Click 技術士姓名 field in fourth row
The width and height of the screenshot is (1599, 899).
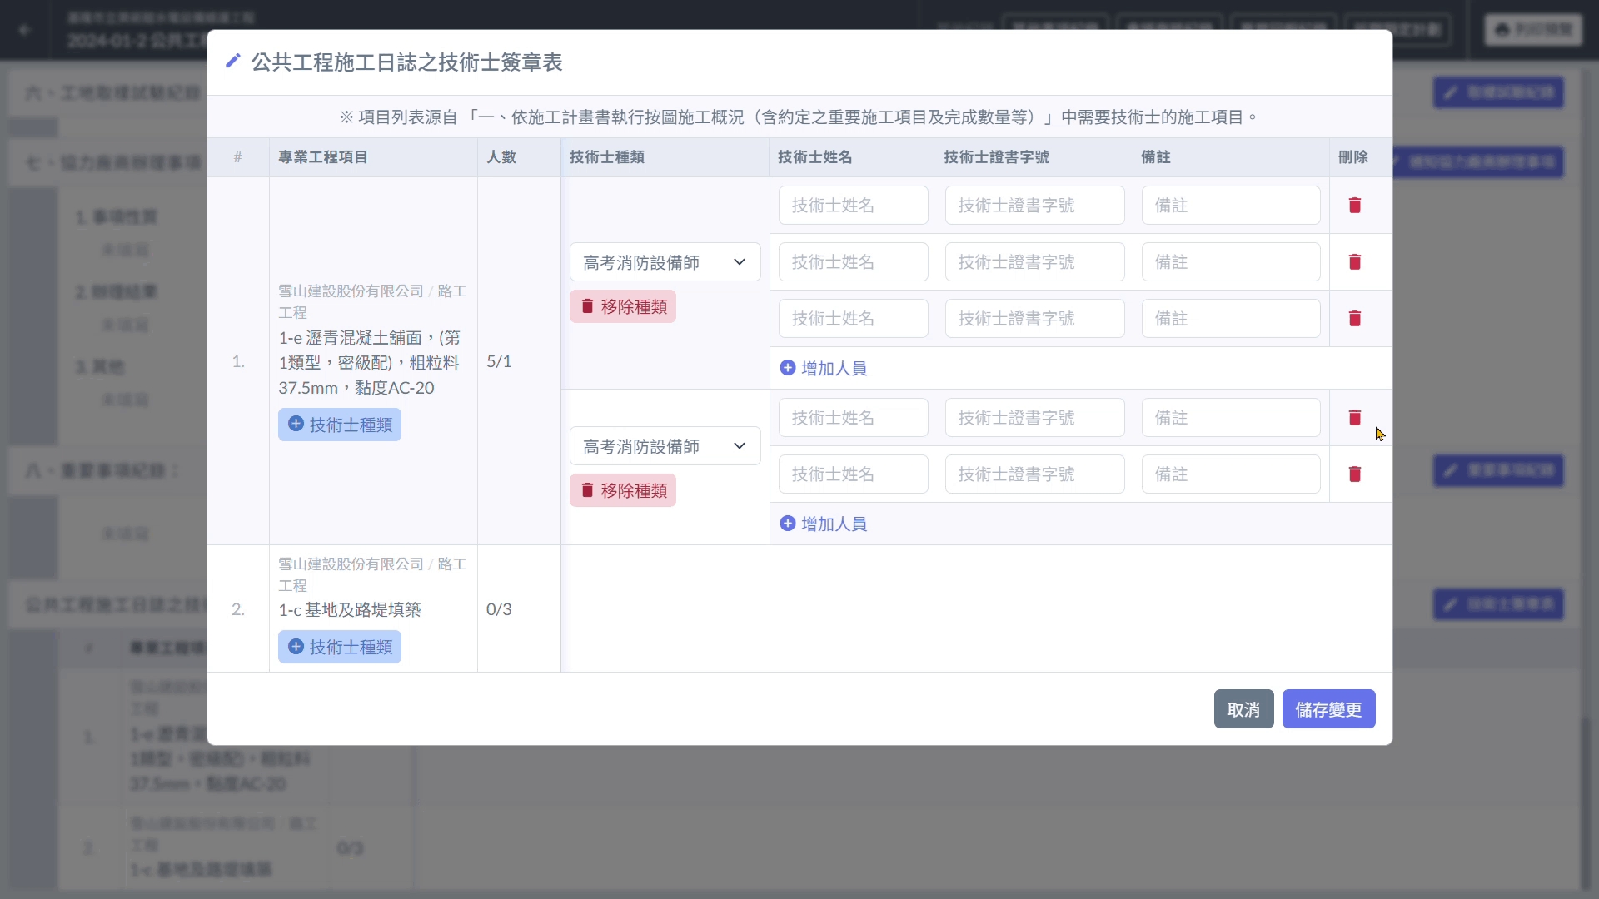(853, 417)
